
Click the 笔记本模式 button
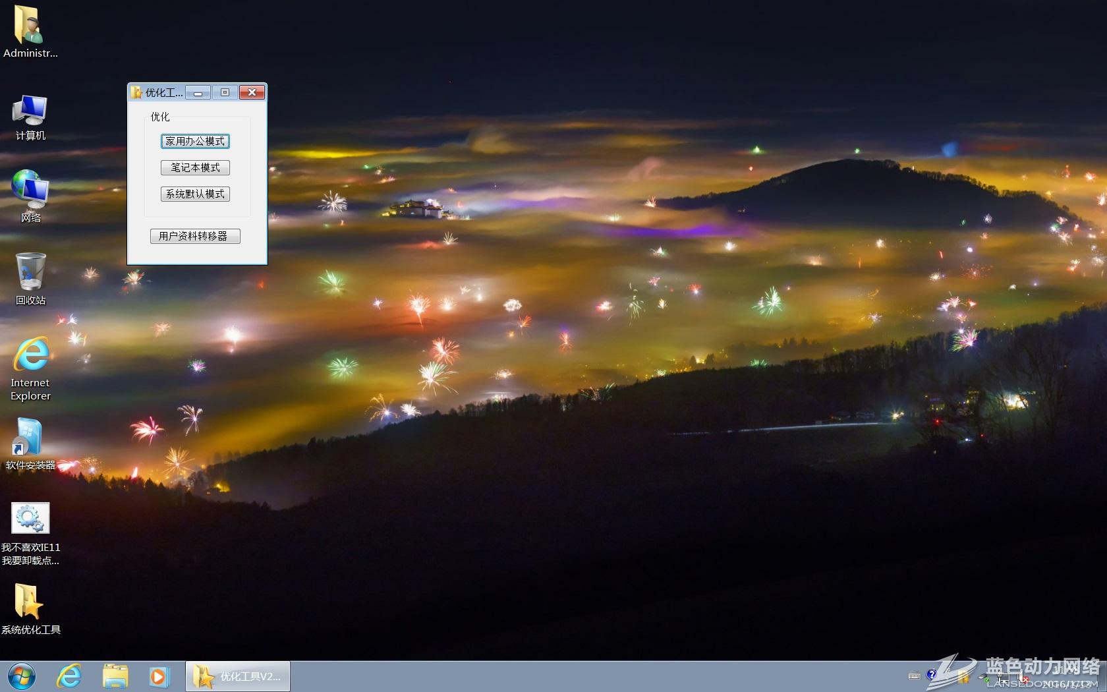pos(195,167)
